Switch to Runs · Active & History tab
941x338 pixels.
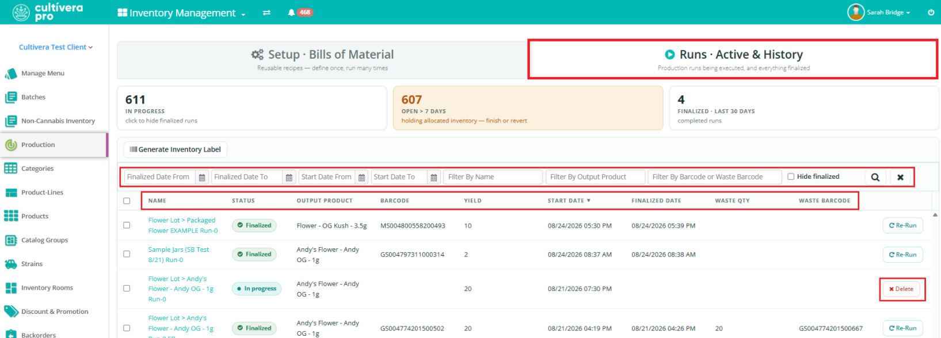(x=733, y=59)
